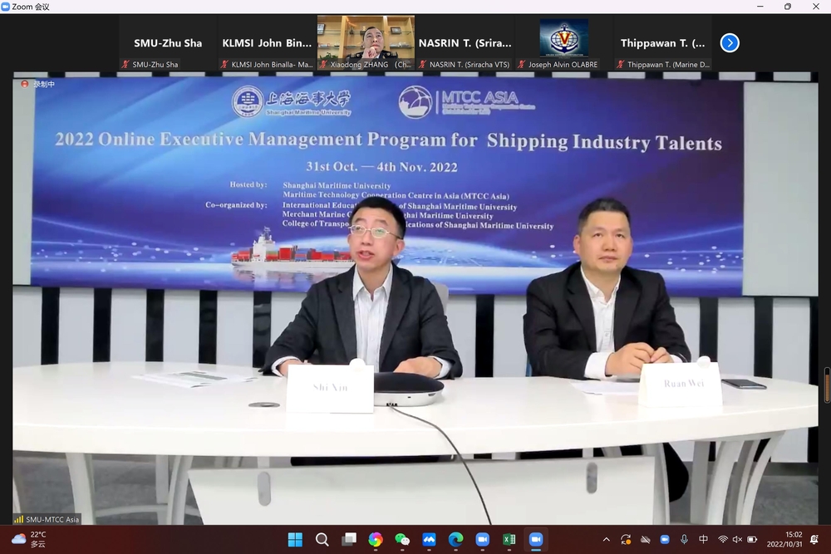Screen dimensions: 831x554
Task: Open the Windows Start menu
Action: tap(295, 540)
